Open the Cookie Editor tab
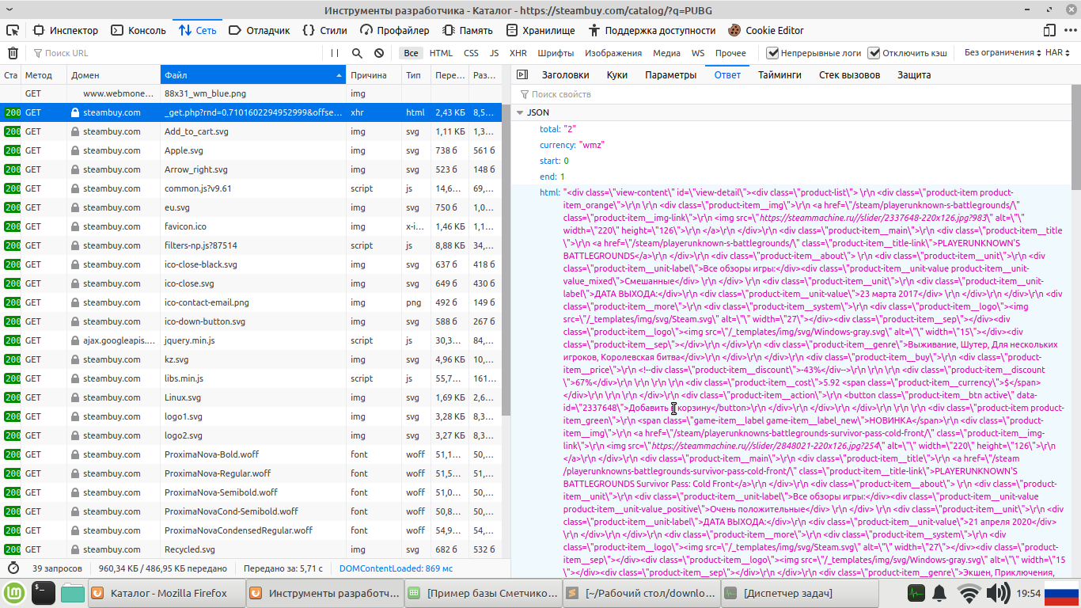 [x=766, y=30]
